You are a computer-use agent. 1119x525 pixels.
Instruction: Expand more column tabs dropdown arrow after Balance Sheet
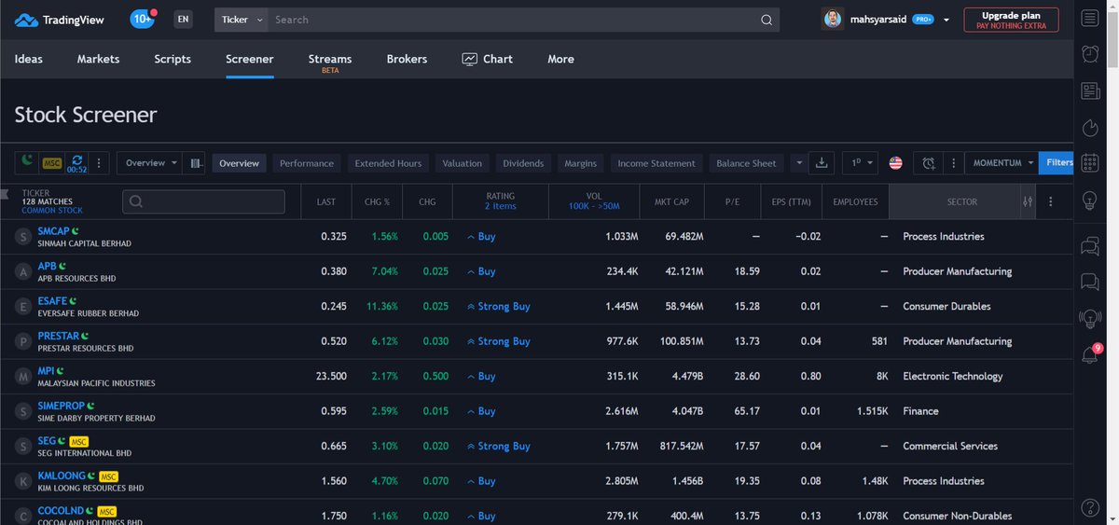[798, 163]
